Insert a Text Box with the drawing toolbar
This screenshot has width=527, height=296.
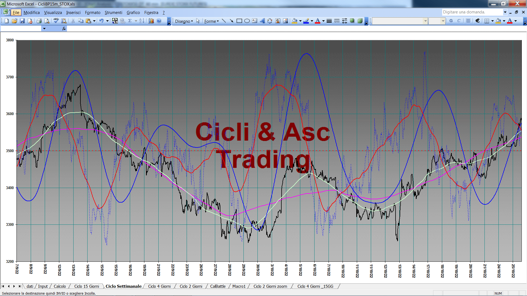click(x=254, y=21)
